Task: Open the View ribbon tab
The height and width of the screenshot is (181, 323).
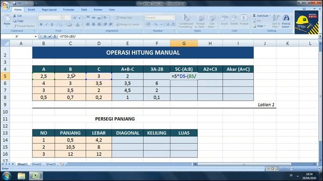Action: point(112,10)
